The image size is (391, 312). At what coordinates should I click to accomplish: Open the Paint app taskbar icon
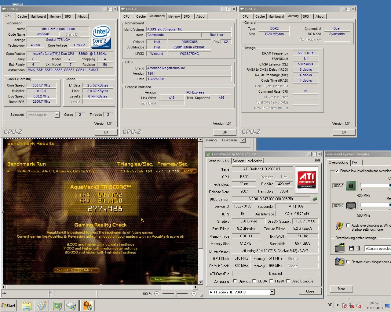42,305
